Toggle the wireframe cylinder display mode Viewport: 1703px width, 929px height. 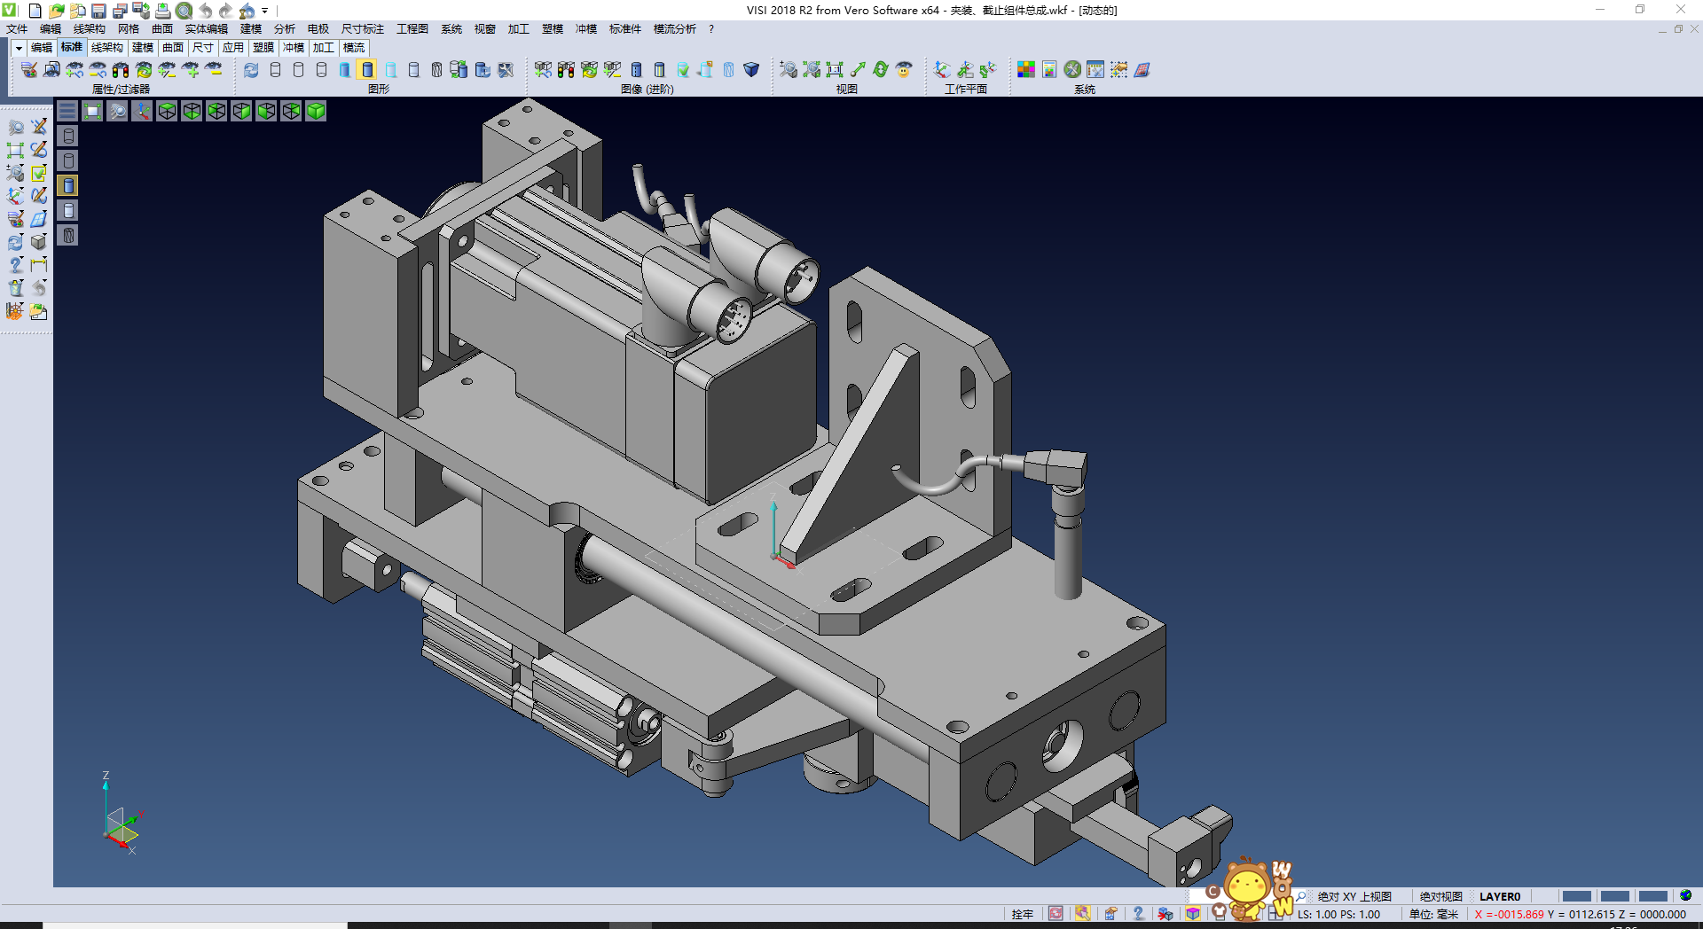coord(275,69)
